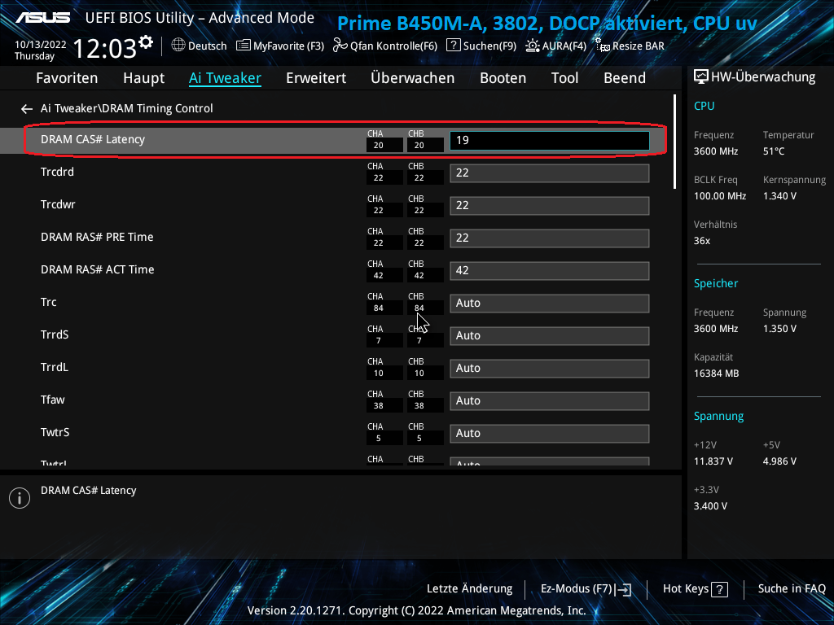Viewport: 834px width, 625px height.
Task: Click the CPU temperature 51°C reading
Action: (x=774, y=151)
